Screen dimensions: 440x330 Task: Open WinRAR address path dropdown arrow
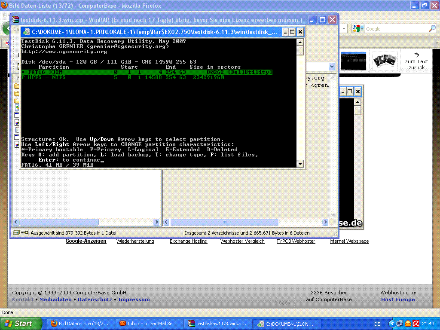pos(332,67)
